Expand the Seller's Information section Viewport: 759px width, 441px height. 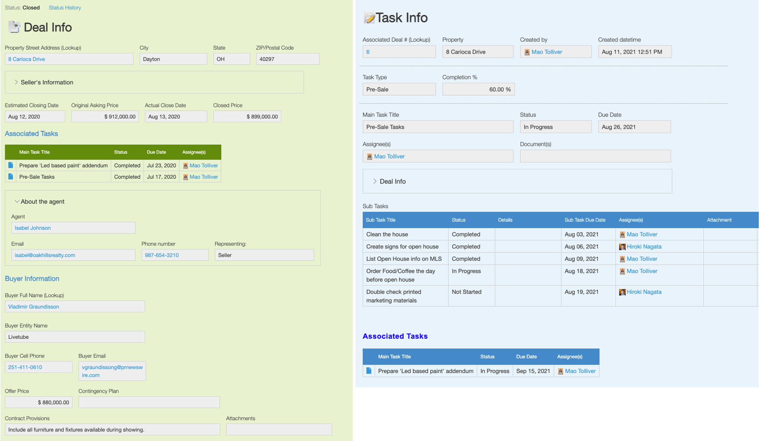[16, 82]
